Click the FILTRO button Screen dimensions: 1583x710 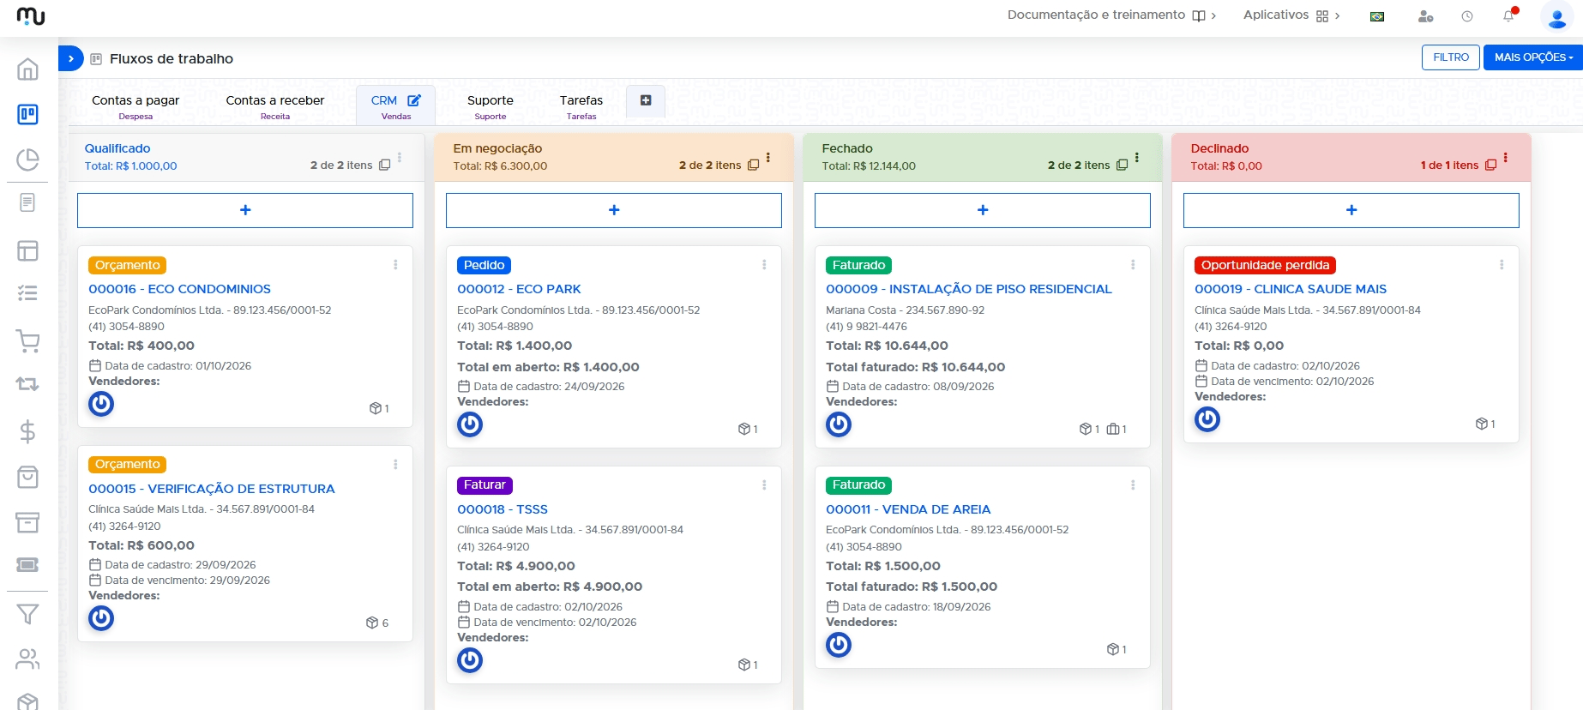pyautogui.click(x=1451, y=57)
